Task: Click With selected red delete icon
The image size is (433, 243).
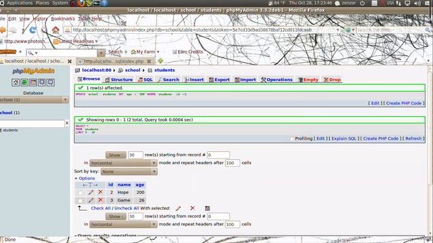Action: pos(192,208)
